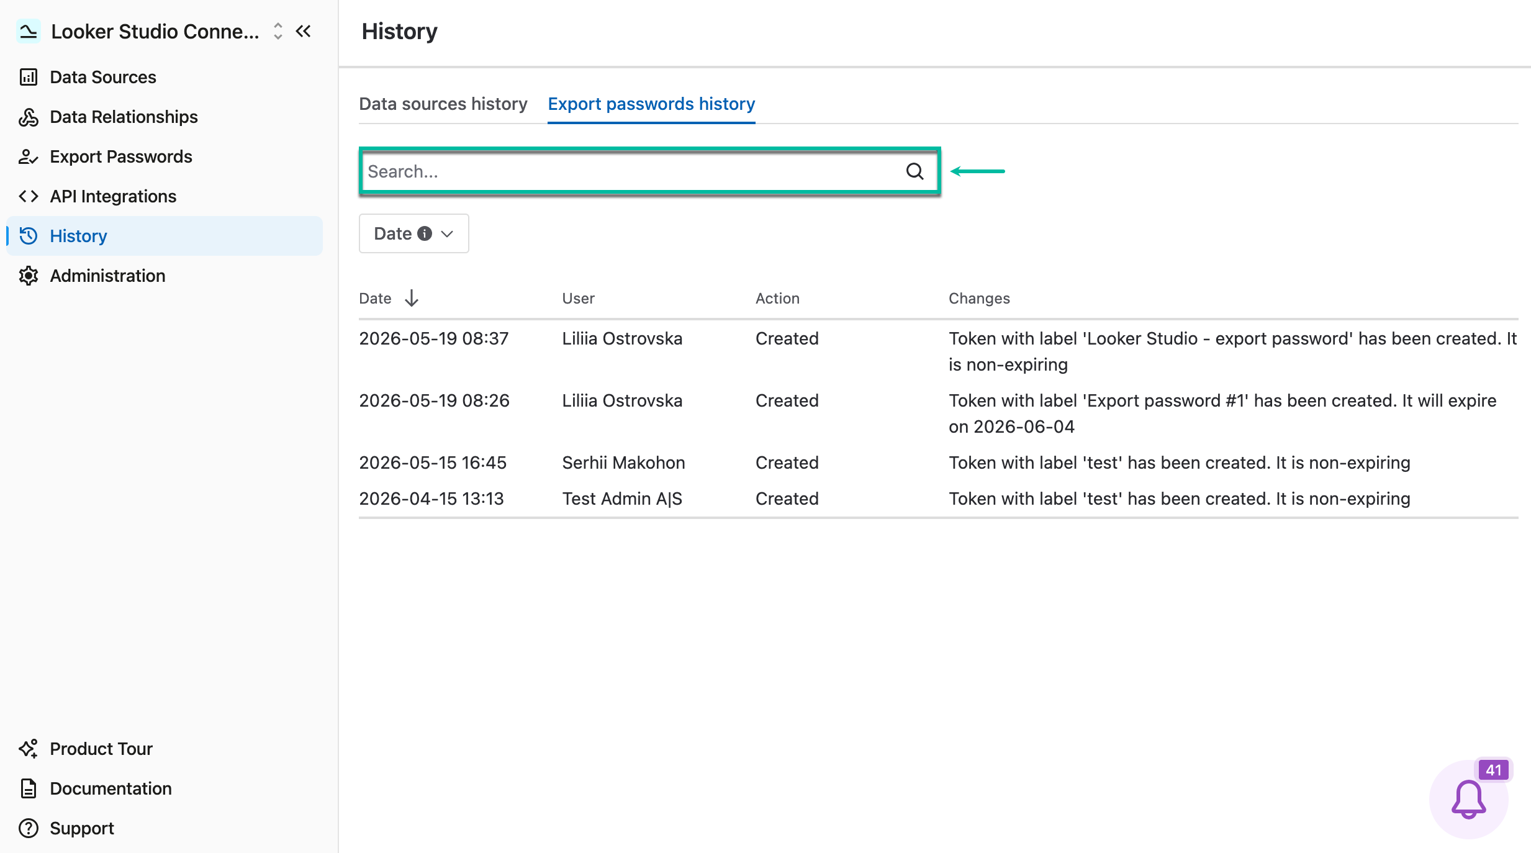Click the Data Relationships icon
This screenshot has height=853, width=1531.
(29, 117)
